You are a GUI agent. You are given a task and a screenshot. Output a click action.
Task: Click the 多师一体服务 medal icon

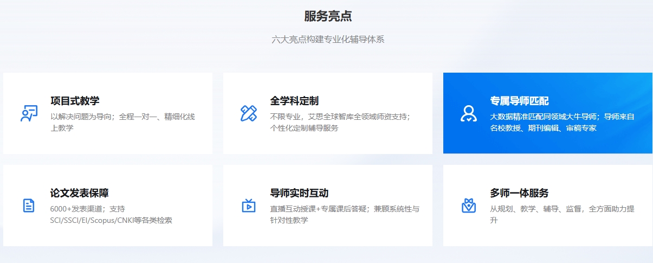pyautogui.click(x=468, y=206)
